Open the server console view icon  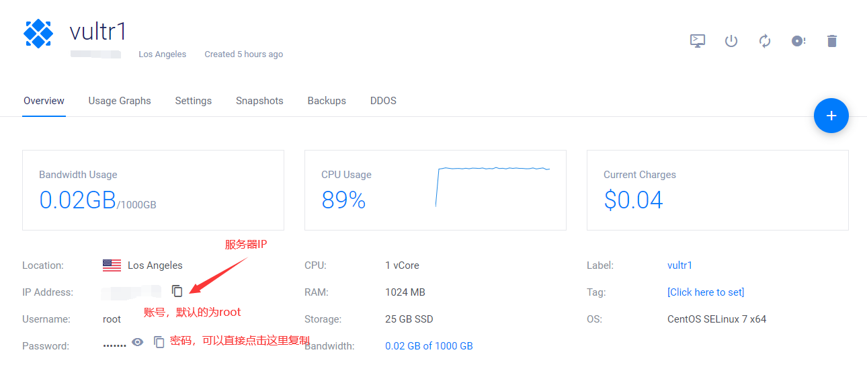pyautogui.click(x=698, y=41)
